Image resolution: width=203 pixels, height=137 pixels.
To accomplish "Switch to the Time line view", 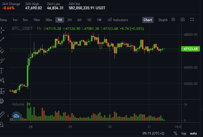I will (x=3, y=20).
